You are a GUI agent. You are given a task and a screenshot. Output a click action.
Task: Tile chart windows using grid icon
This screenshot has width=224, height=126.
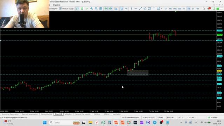pyautogui.click(x=101, y=9)
